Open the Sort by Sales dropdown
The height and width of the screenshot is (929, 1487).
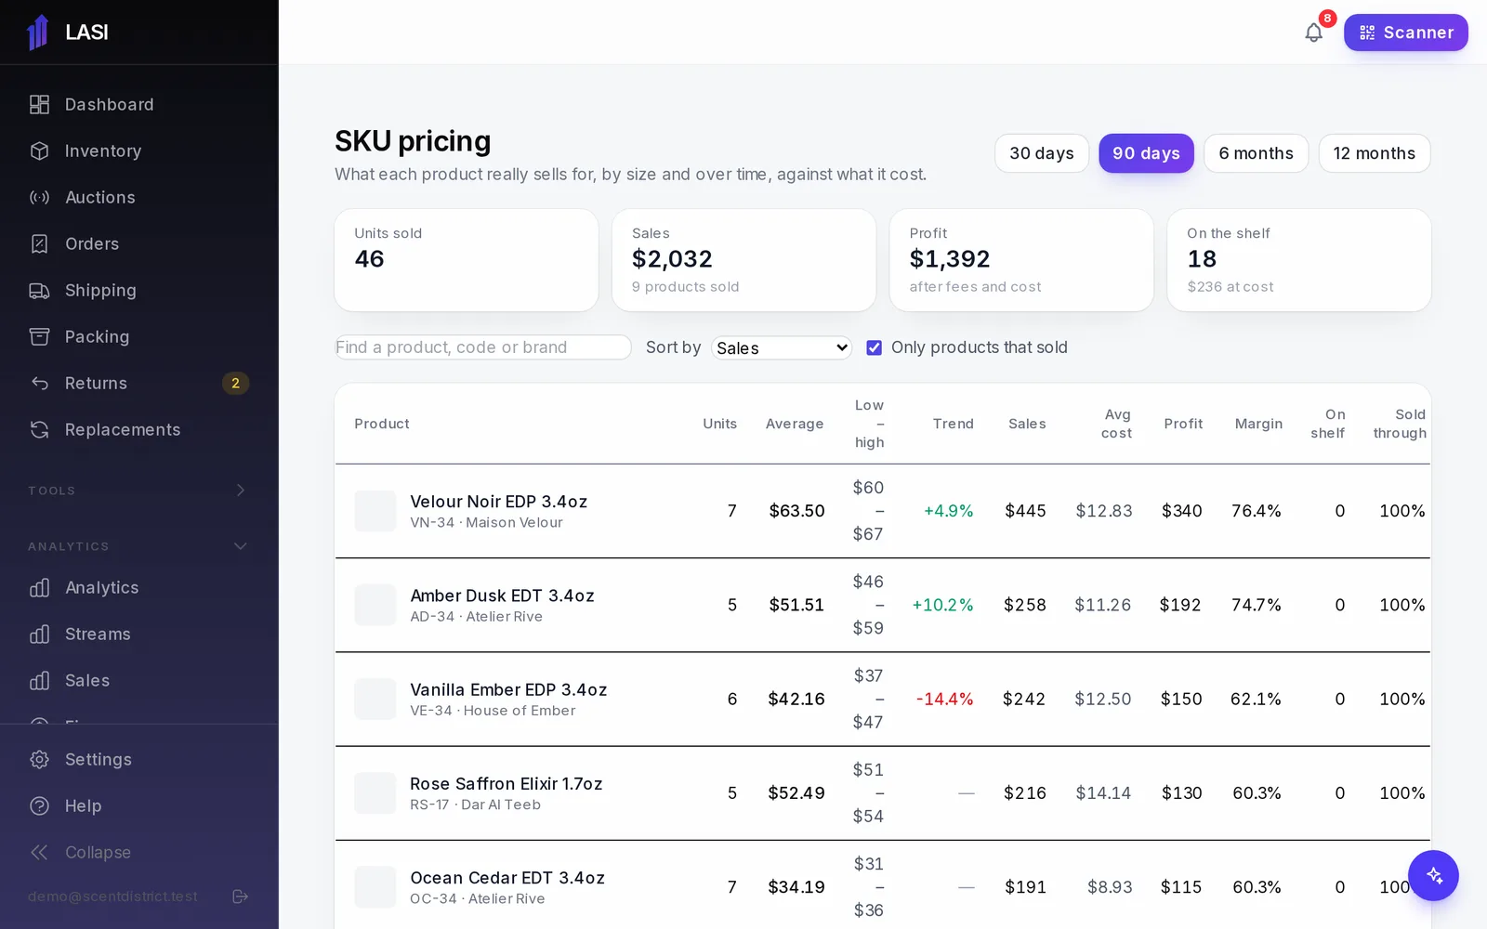point(782,347)
